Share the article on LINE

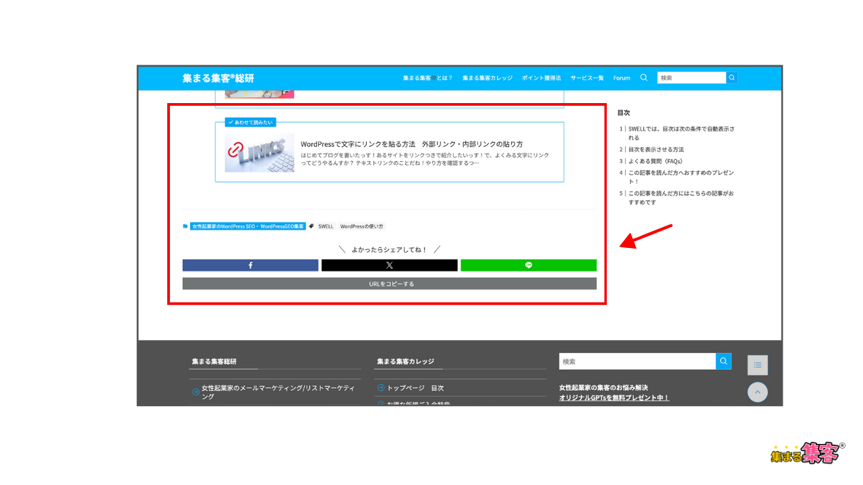click(x=529, y=265)
